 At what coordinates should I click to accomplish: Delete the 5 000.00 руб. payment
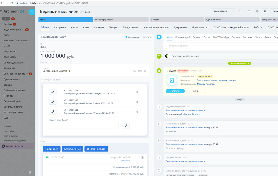pos(142,158)
